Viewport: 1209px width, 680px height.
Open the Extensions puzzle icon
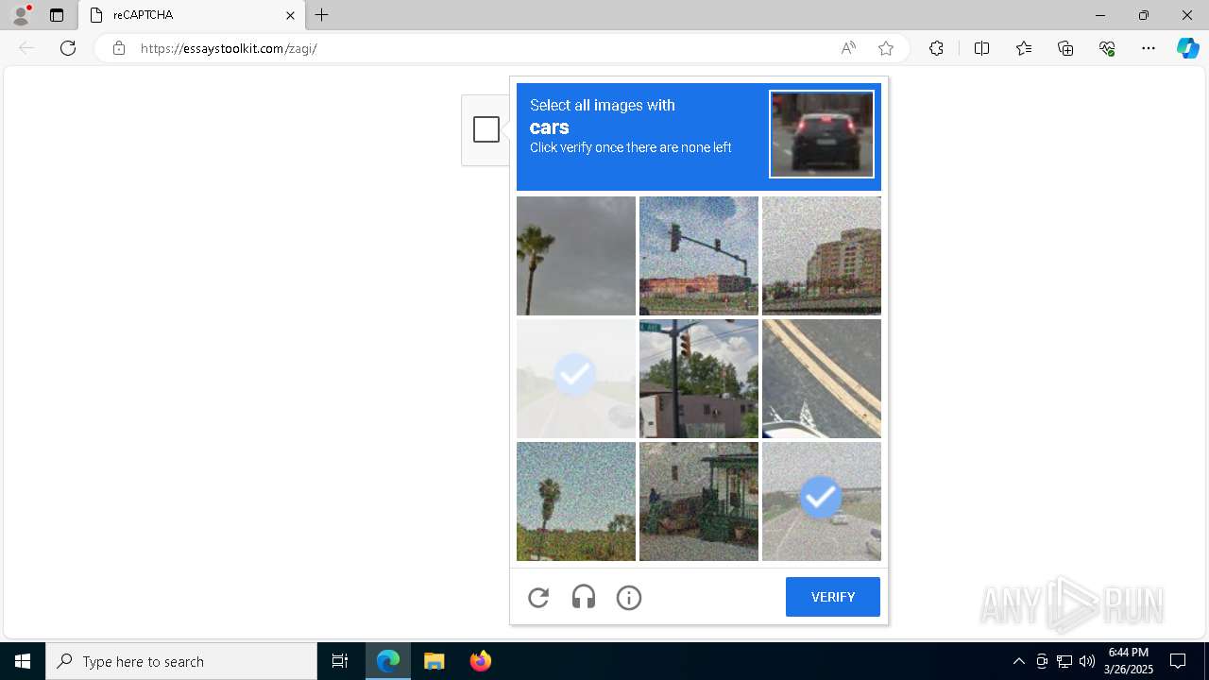click(936, 48)
